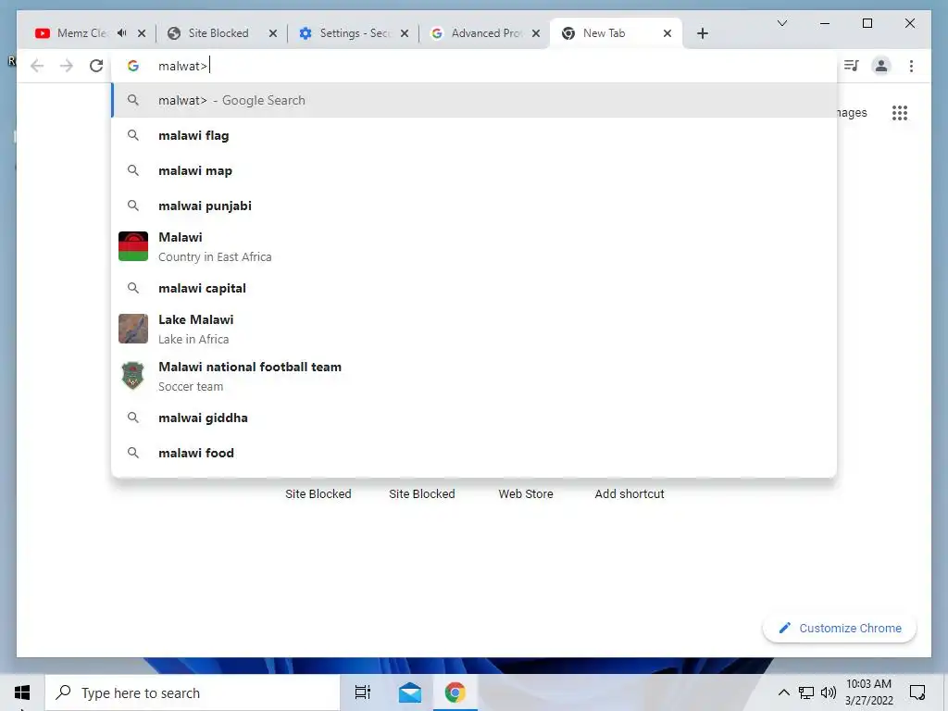Open Chrome's three-dot menu

911,66
